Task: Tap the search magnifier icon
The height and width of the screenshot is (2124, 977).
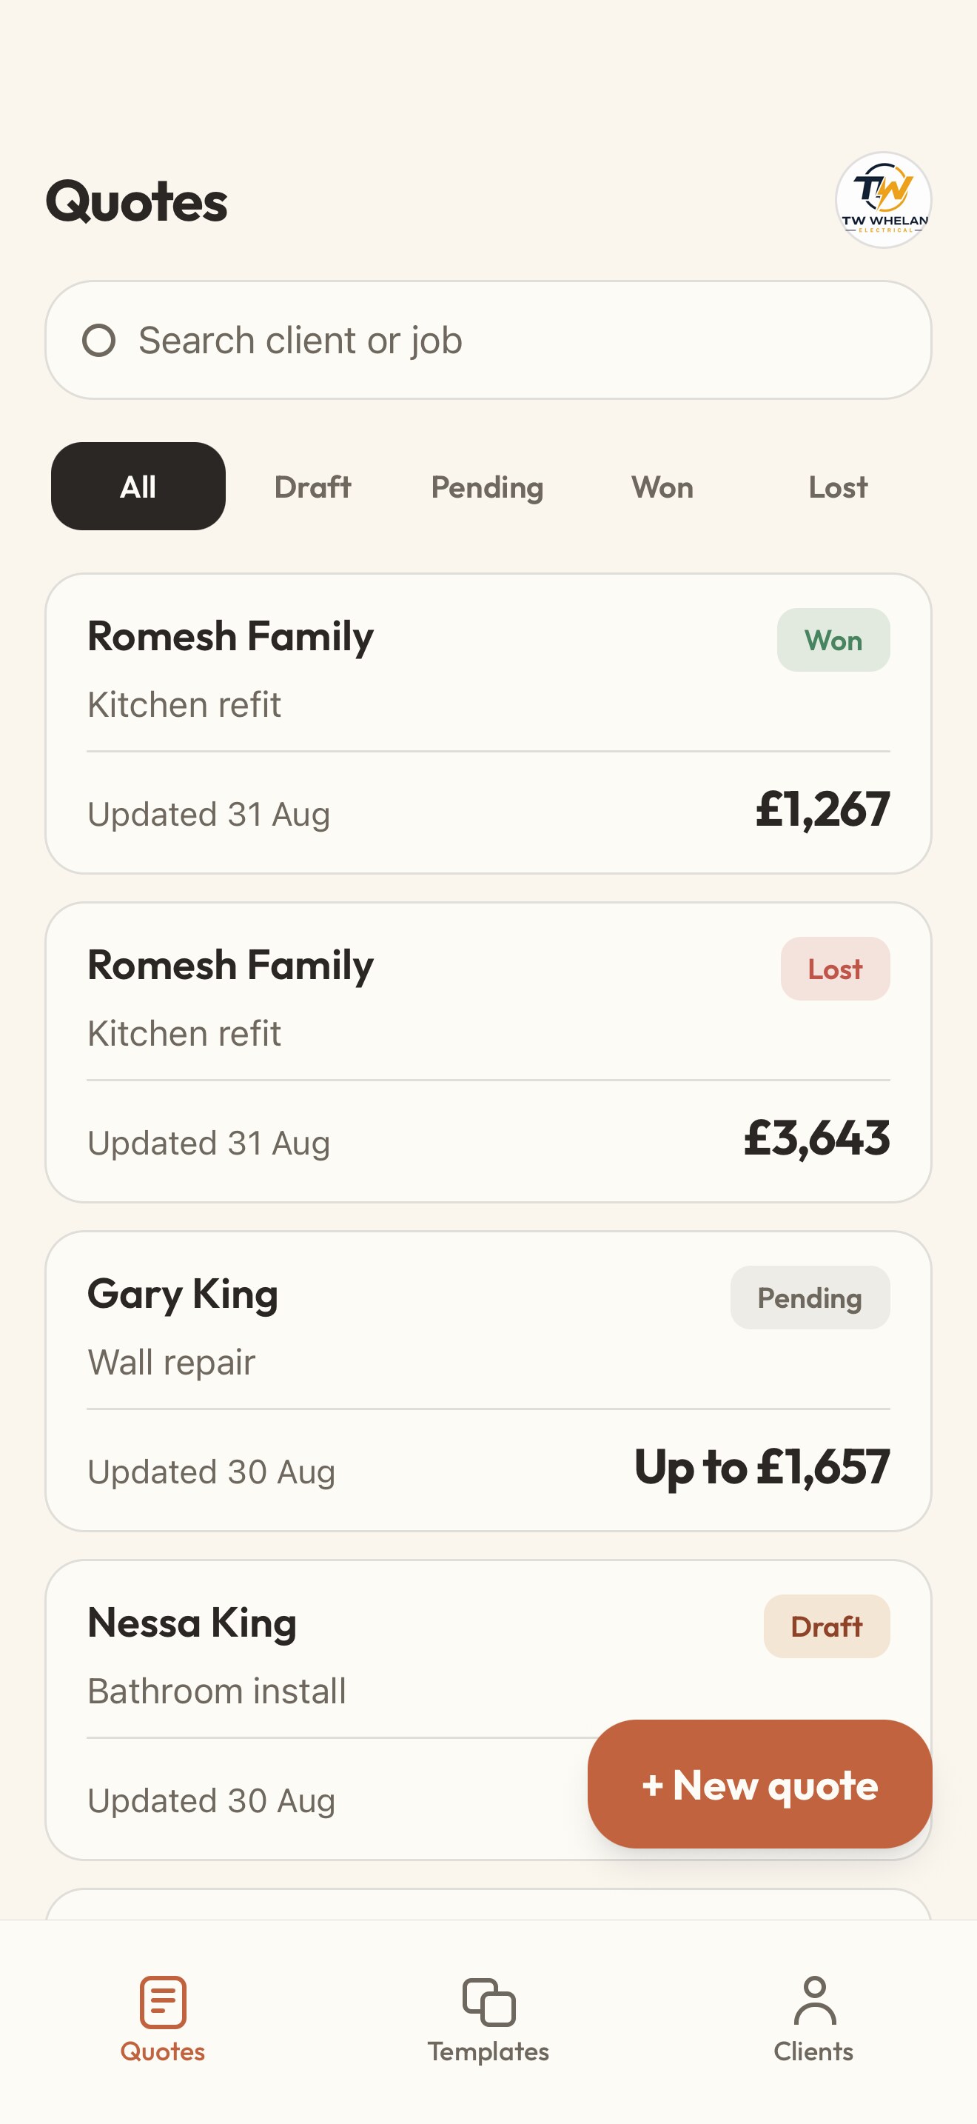Action: pyautogui.click(x=99, y=341)
